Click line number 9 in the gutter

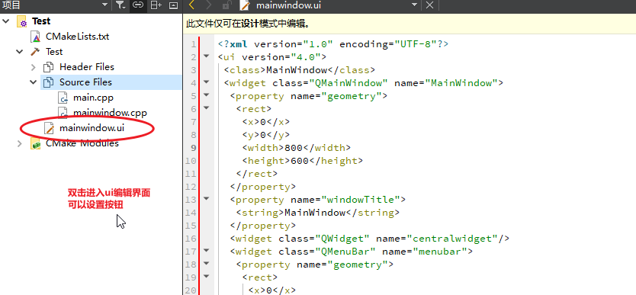pos(193,148)
